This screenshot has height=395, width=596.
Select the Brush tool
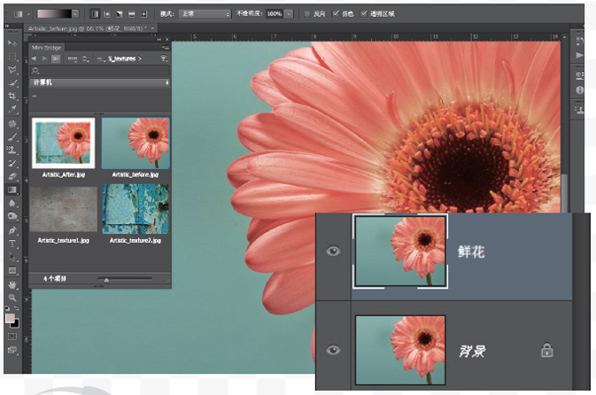[12, 137]
